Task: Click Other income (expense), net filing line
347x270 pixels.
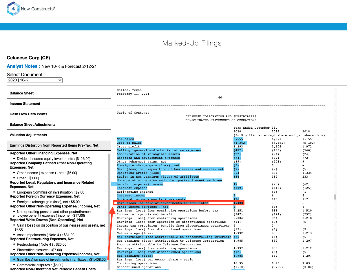Action: [143, 207]
